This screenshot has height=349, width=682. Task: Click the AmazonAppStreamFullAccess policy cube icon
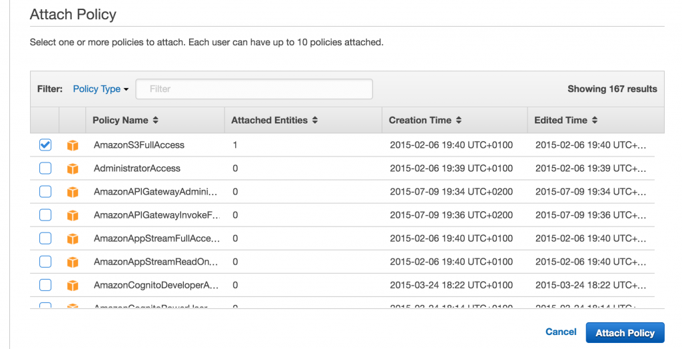(x=73, y=238)
